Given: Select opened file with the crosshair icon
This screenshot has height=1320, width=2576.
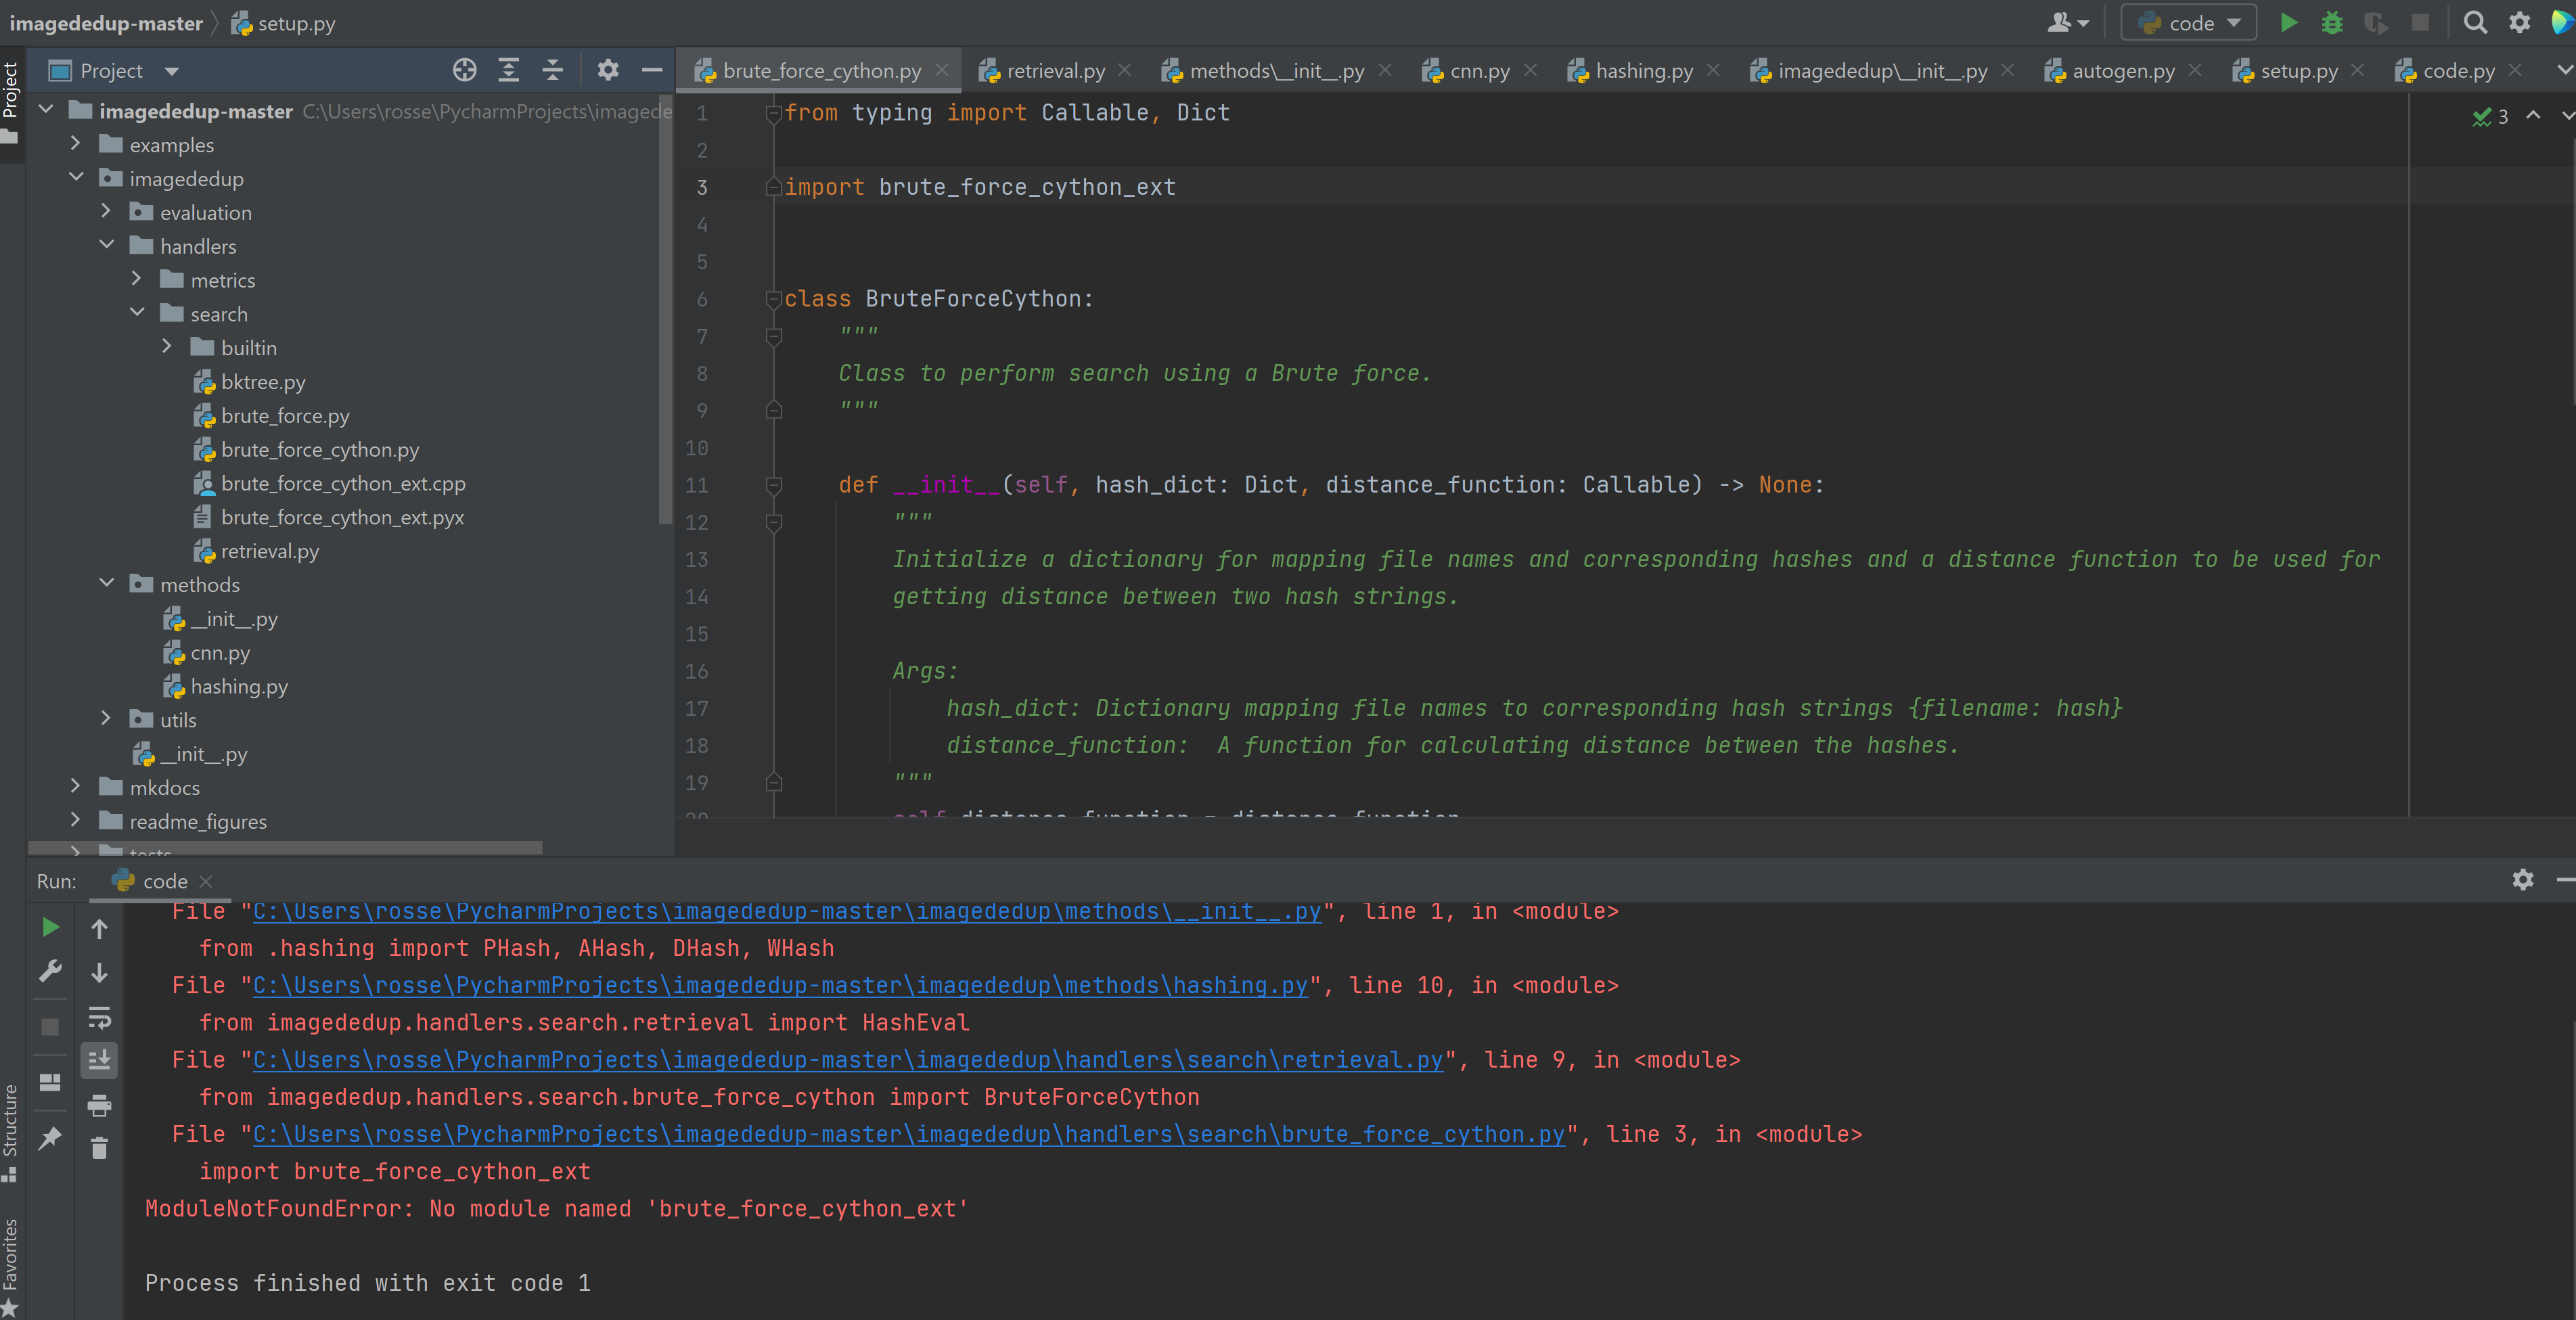Looking at the screenshot, I should (464, 70).
